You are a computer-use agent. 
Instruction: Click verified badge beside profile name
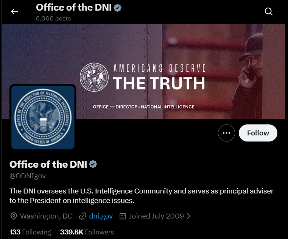[93, 164]
